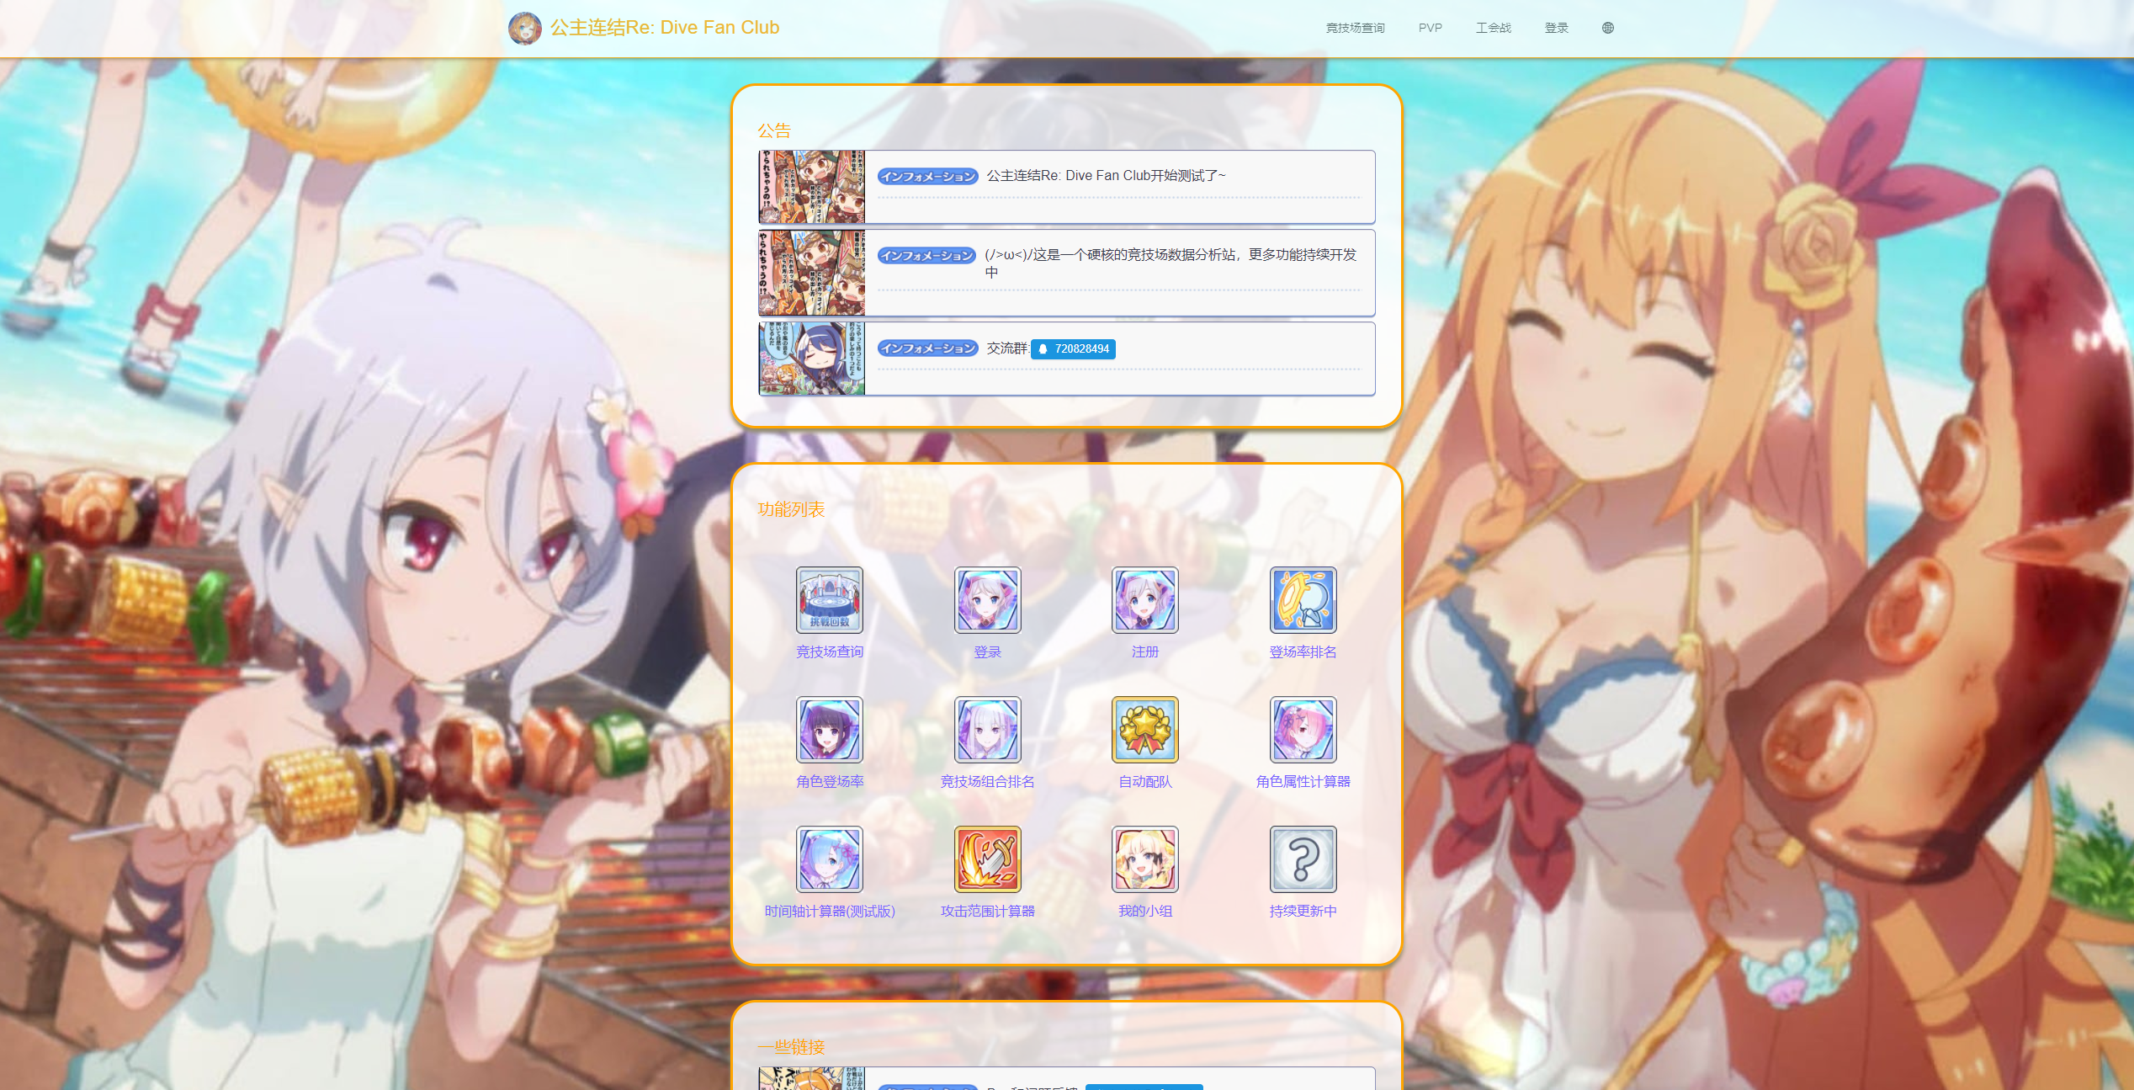The height and width of the screenshot is (1090, 2134).
Task: Select 竞技场查询 in the top navigation
Action: [x=1355, y=28]
